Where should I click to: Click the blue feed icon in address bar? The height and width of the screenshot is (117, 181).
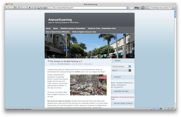coord(127,8)
